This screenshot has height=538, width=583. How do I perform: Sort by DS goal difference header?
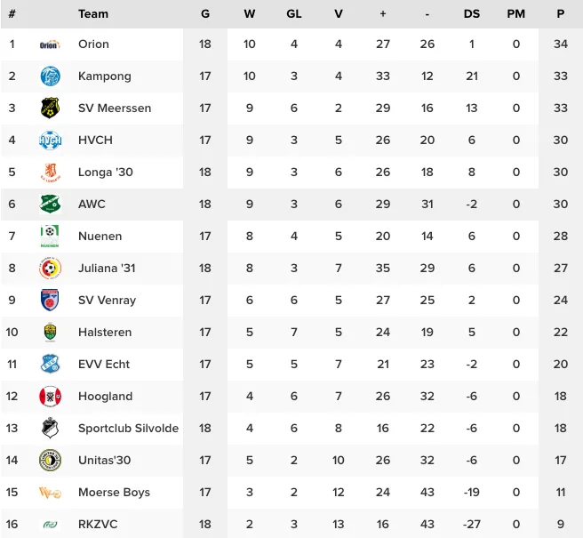coord(471,14)
